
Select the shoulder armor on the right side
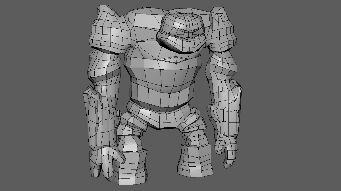[x=223, y=31]
